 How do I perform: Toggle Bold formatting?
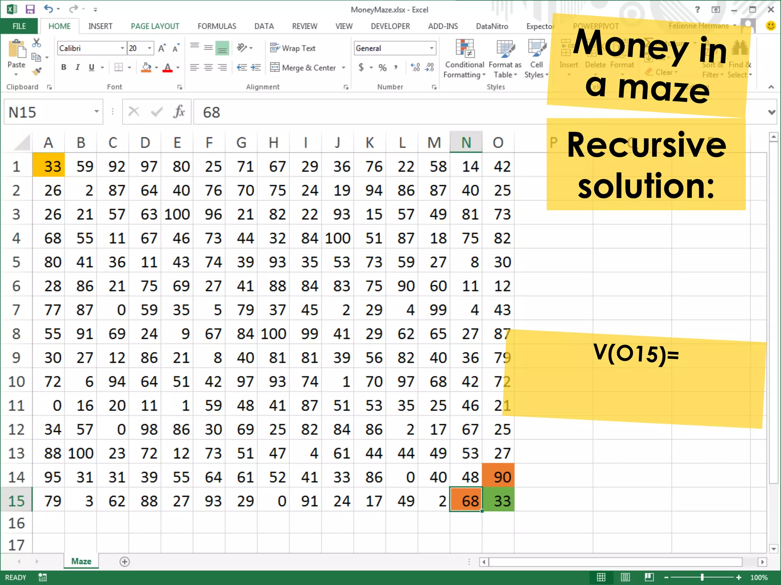(64, 67)
